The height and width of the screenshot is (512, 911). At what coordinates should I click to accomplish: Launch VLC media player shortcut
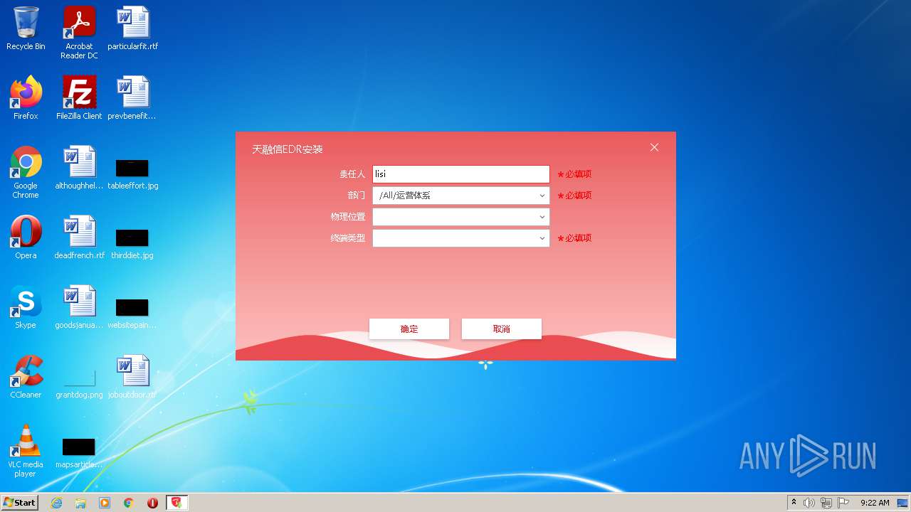pos(26,451)
